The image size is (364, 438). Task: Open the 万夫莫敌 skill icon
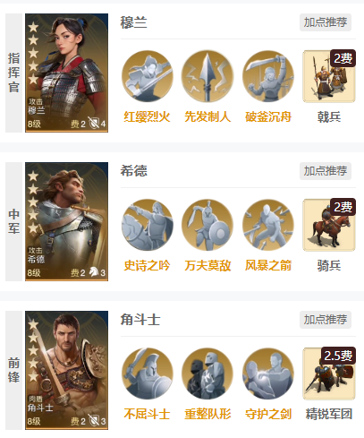[207, 225]
